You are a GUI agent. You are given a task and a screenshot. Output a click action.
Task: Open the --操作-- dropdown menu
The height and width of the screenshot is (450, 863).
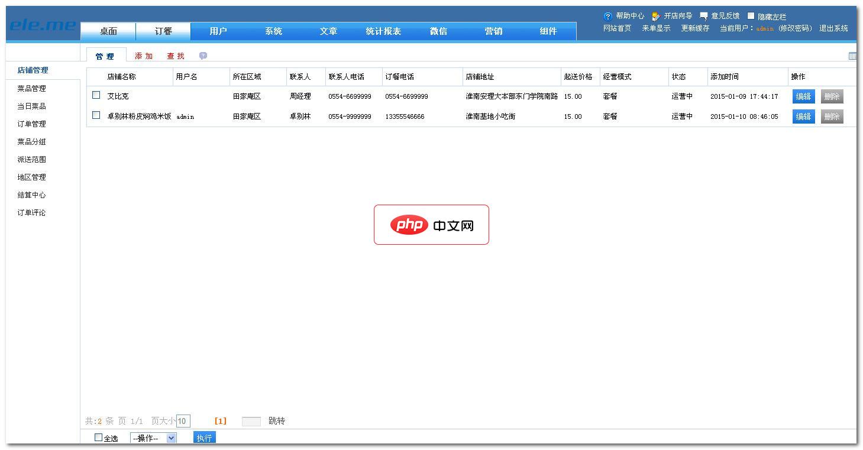pyautogui.click(x=154, y=438)
